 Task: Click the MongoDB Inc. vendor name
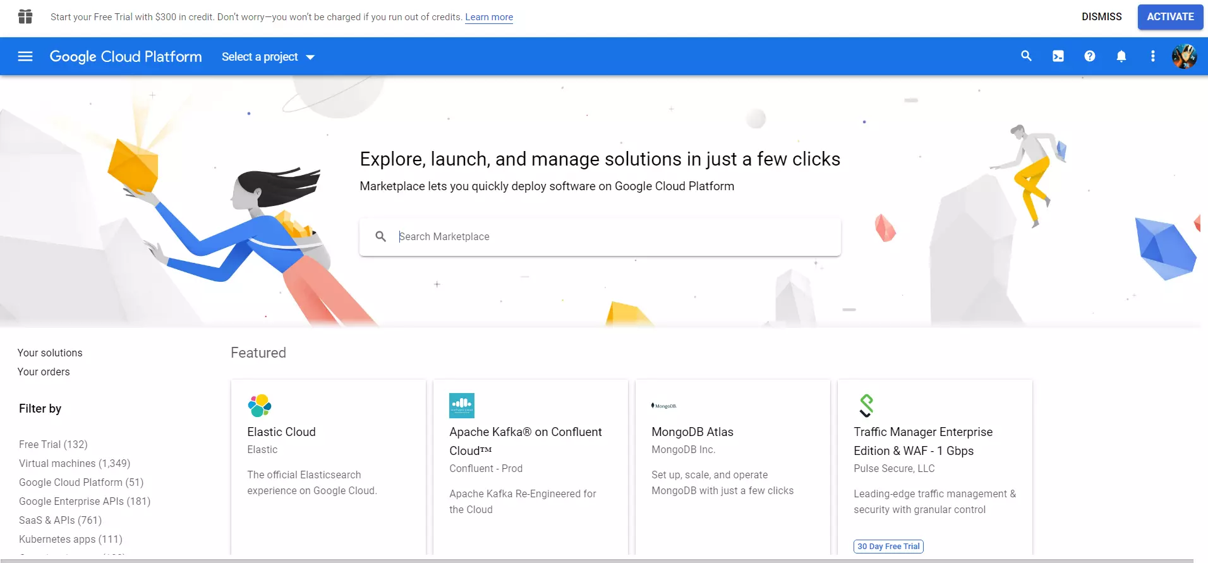click(684, 449)
